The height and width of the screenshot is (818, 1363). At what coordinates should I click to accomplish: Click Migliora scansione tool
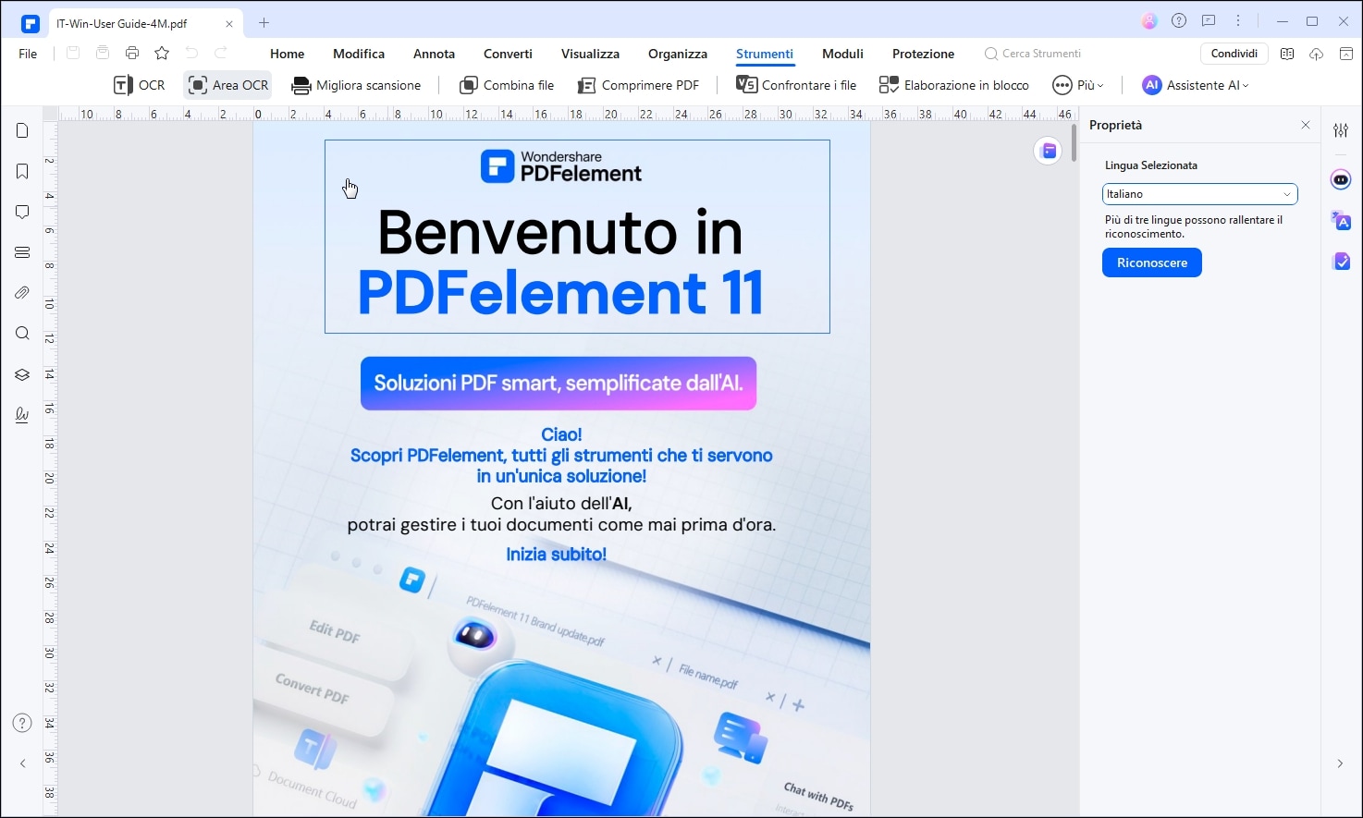coord(356,85)
